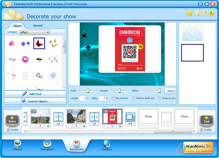Open project folder icon in header
Image resolution: width=219 pixels, height=158 pixels.
[190, 13]
